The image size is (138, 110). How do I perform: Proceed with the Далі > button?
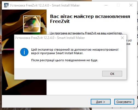coord(101,102)
